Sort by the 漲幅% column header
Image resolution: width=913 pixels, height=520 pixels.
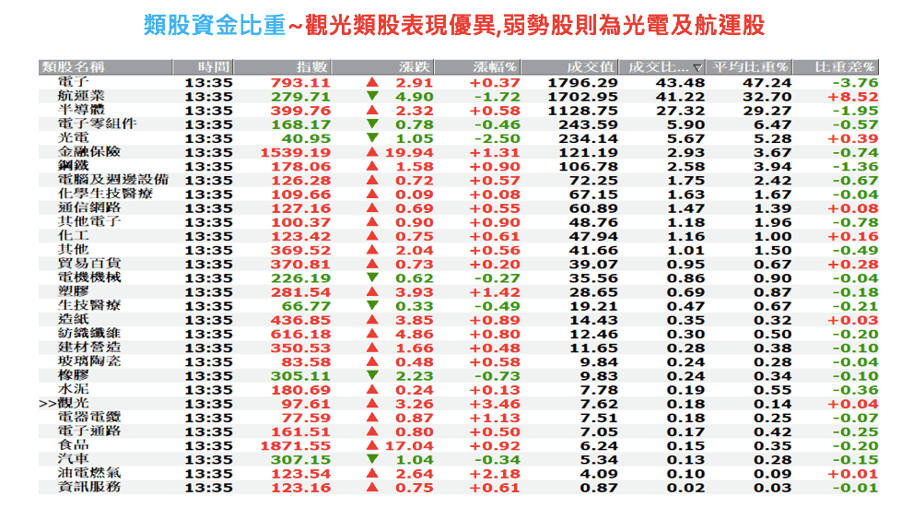[x=495, y=67]
